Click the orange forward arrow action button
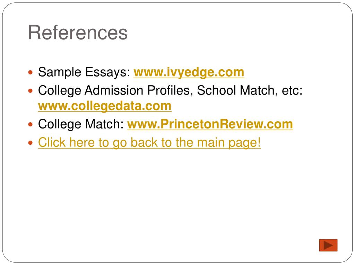This screenshot has width=355, height=266. (x=328, y=245)
